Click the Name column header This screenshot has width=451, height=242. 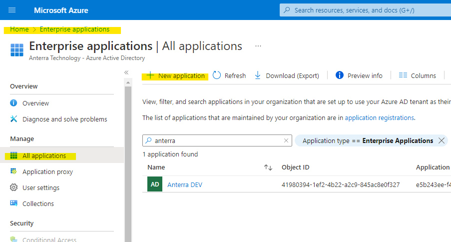(156, 167)
